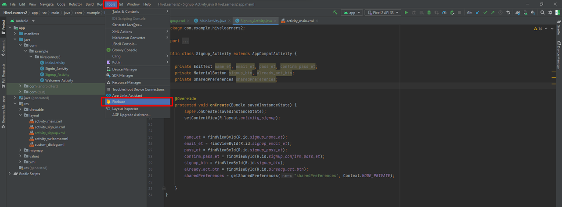Click Sync Project with Gradle Files icon
The height and width of the screenshot is (207, 562).
click(x=517, y=13)
